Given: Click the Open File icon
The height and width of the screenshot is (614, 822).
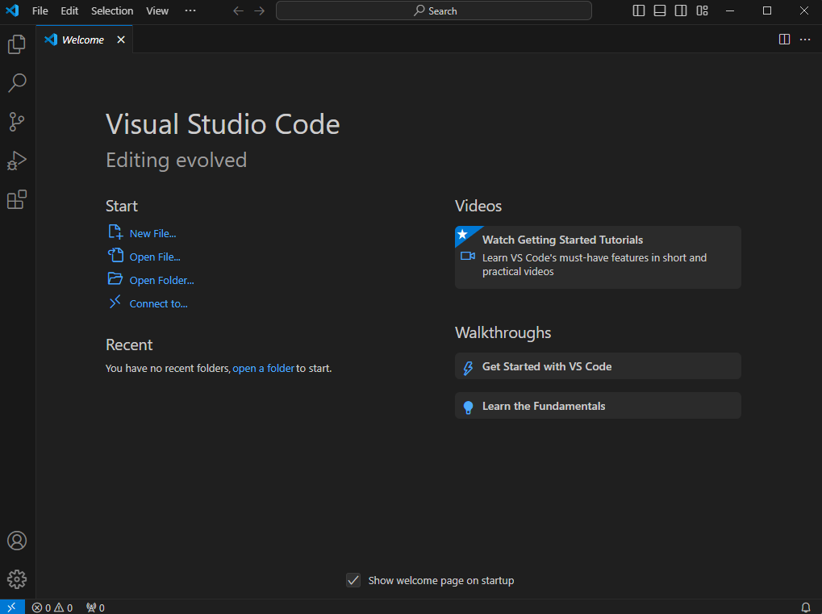Looking at the screenshot, I should tap(115, 255).
